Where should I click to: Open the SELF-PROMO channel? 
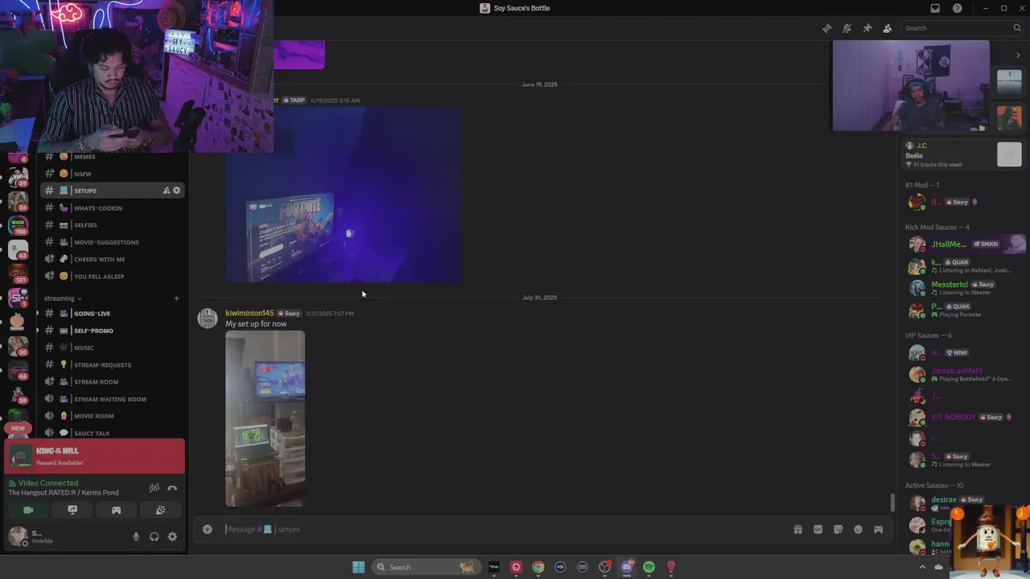point(113,331)
